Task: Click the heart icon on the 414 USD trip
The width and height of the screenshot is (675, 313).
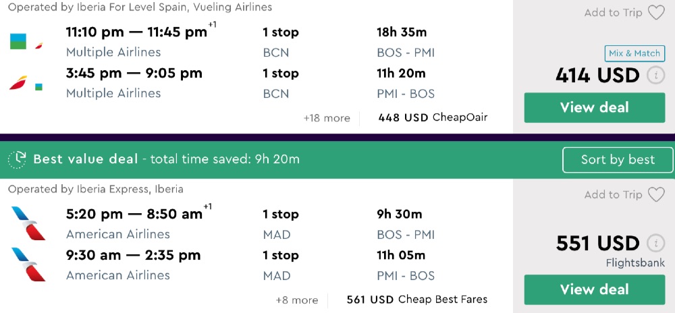Action: pyautogui.click(x=656, y=13)
